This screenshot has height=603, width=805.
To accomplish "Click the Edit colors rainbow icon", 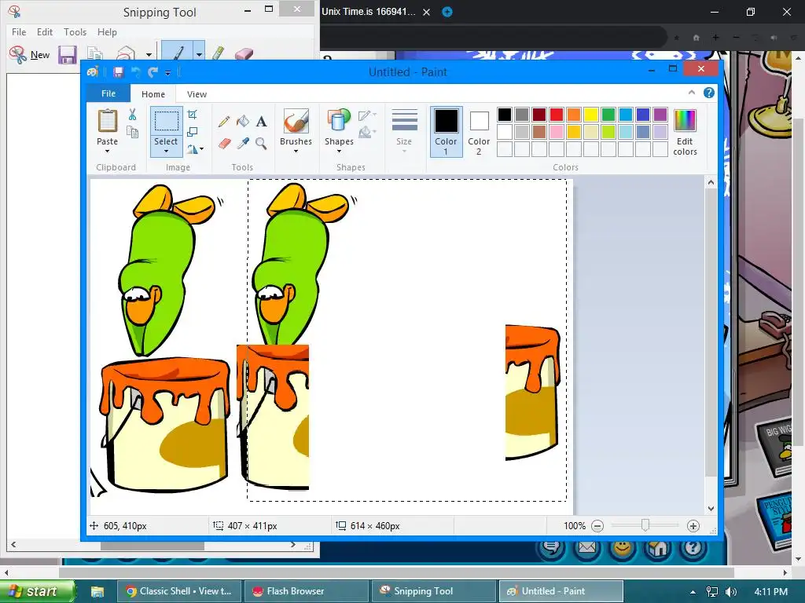I will [685, 121].
